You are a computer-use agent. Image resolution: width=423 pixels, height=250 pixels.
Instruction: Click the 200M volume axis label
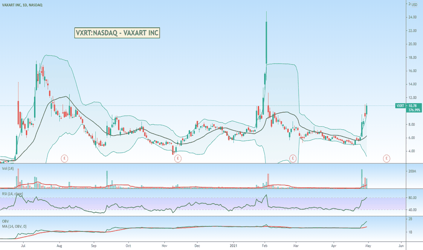(x=413, y=171)
